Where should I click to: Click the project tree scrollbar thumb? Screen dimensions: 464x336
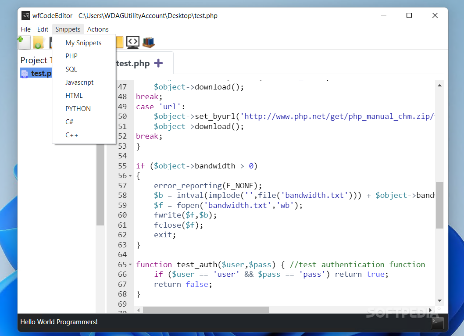pyautogui.click(x=100, y=184)
